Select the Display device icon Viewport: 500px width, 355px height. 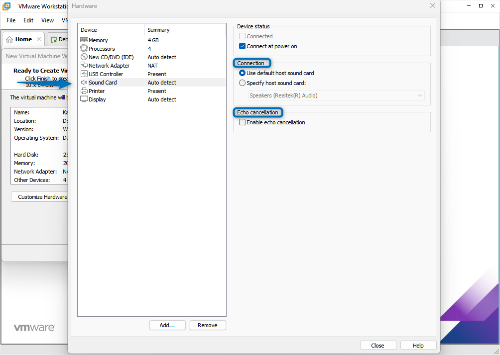click(x=84, y=99)
